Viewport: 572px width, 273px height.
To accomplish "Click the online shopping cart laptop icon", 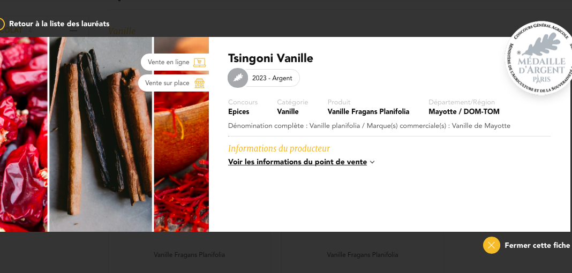I will tap(199, 62).
